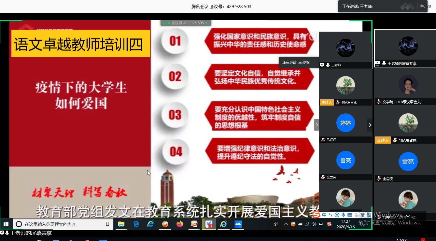Open the Sogou soft keyboard icon
The width and height of the screenshot is (436, 241).
[350, 215]
